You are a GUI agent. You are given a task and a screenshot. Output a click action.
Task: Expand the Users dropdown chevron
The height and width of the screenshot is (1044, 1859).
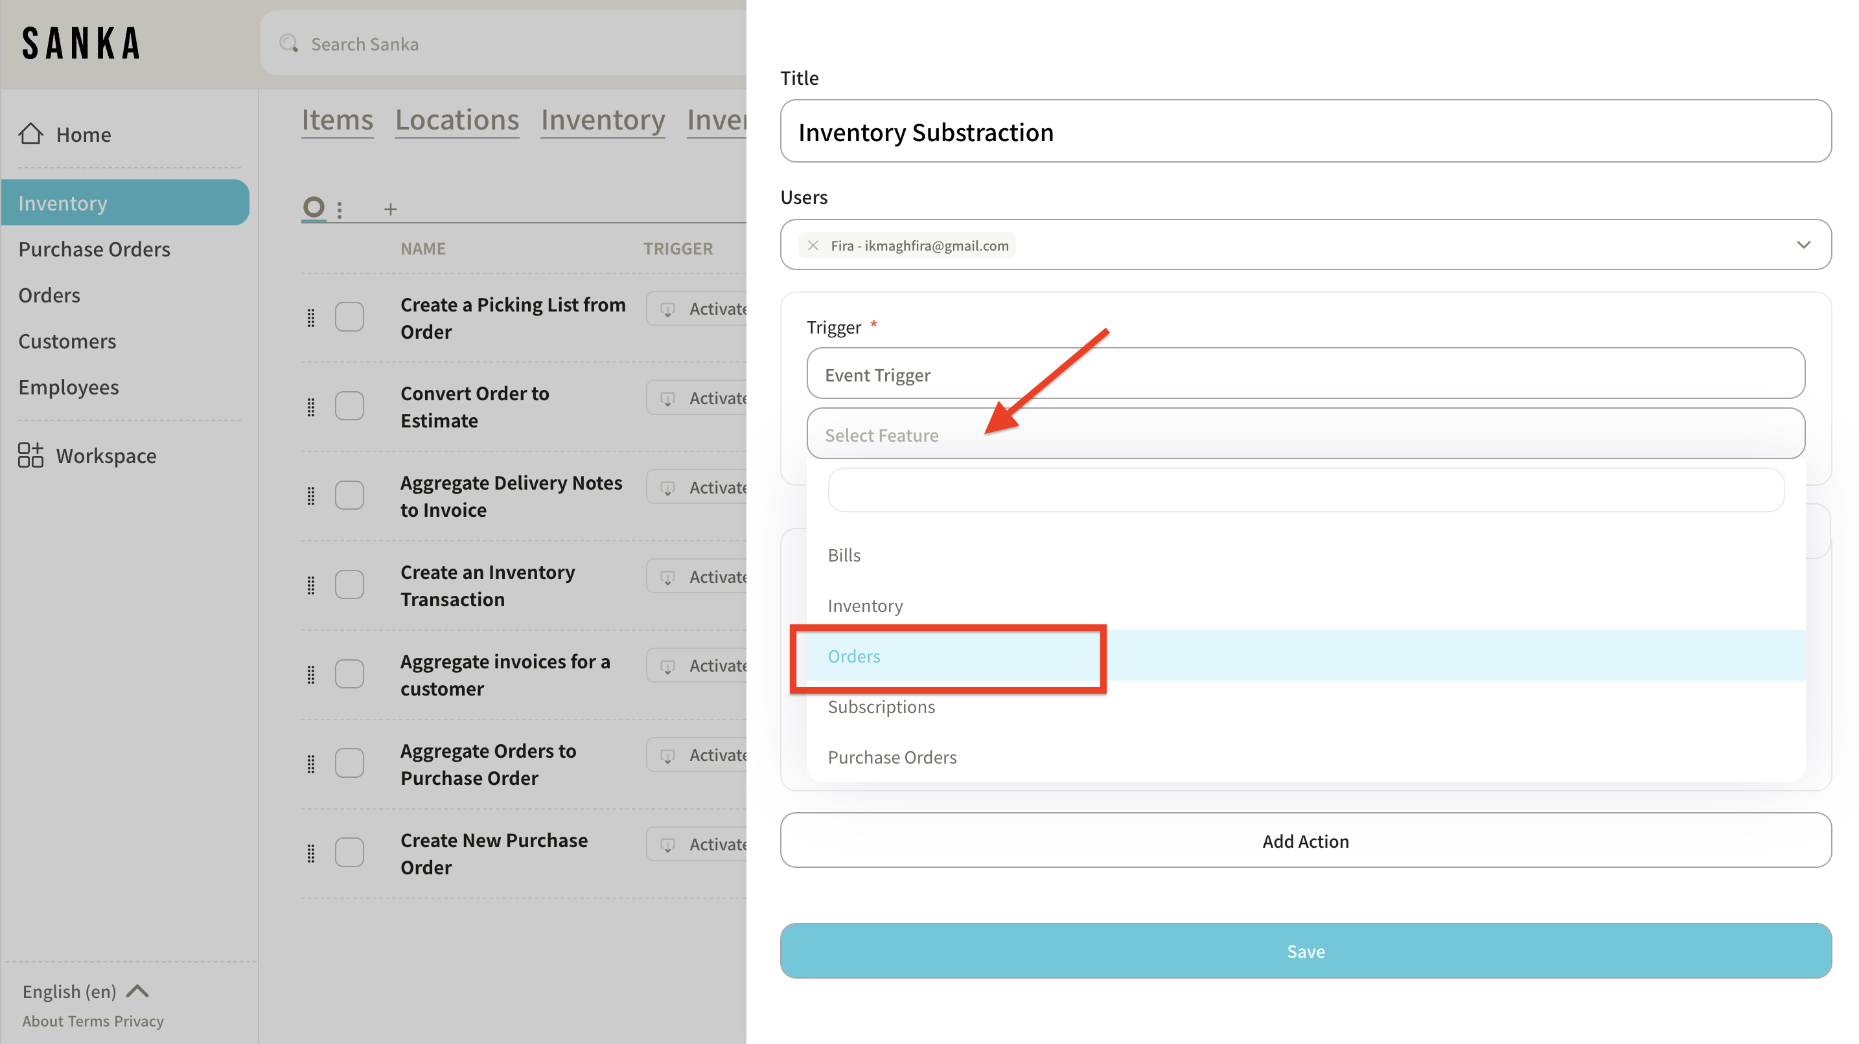(x=1803, y=245)
